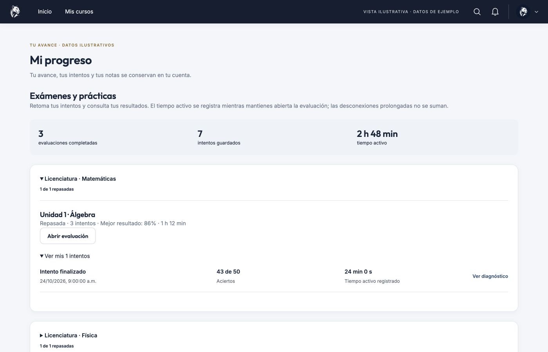Click the Abrir evaluación button

coord(68,236)
